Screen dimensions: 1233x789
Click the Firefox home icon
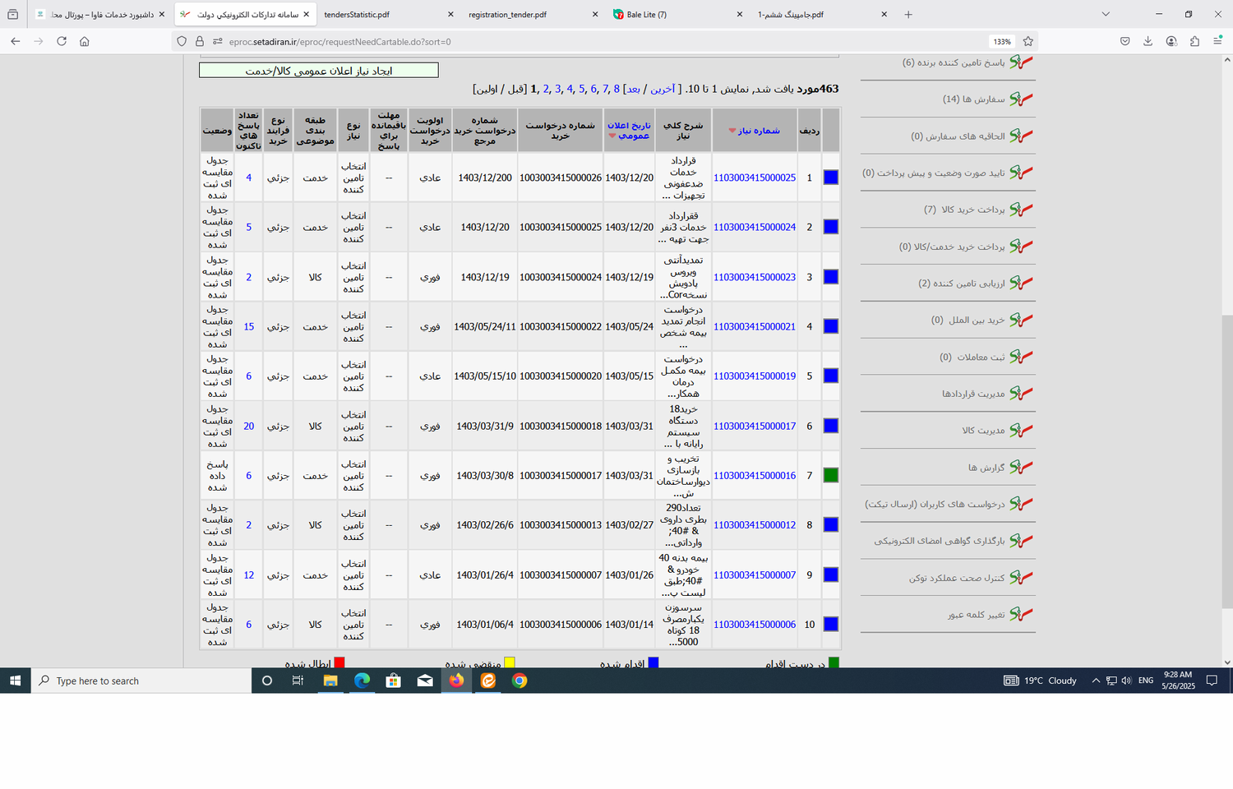pos(85,41)
